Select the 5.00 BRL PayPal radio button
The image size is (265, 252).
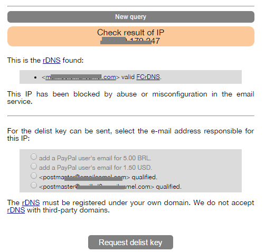34,157
